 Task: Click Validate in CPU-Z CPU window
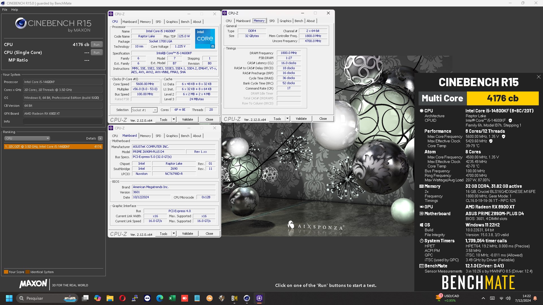[188, 119]
